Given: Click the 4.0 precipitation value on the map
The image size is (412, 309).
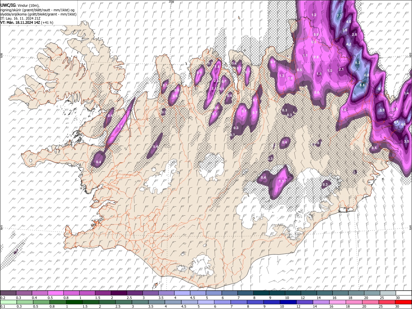Looking at the screenshot, I should (x=348, y=22).
